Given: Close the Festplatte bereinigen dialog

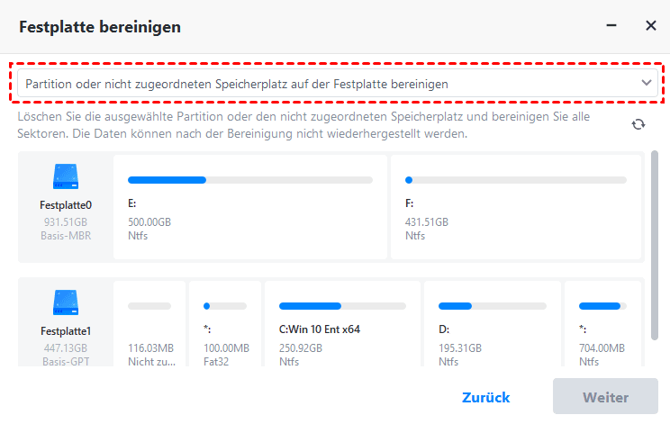Looking at the screenshot, I should coord(650,26).
